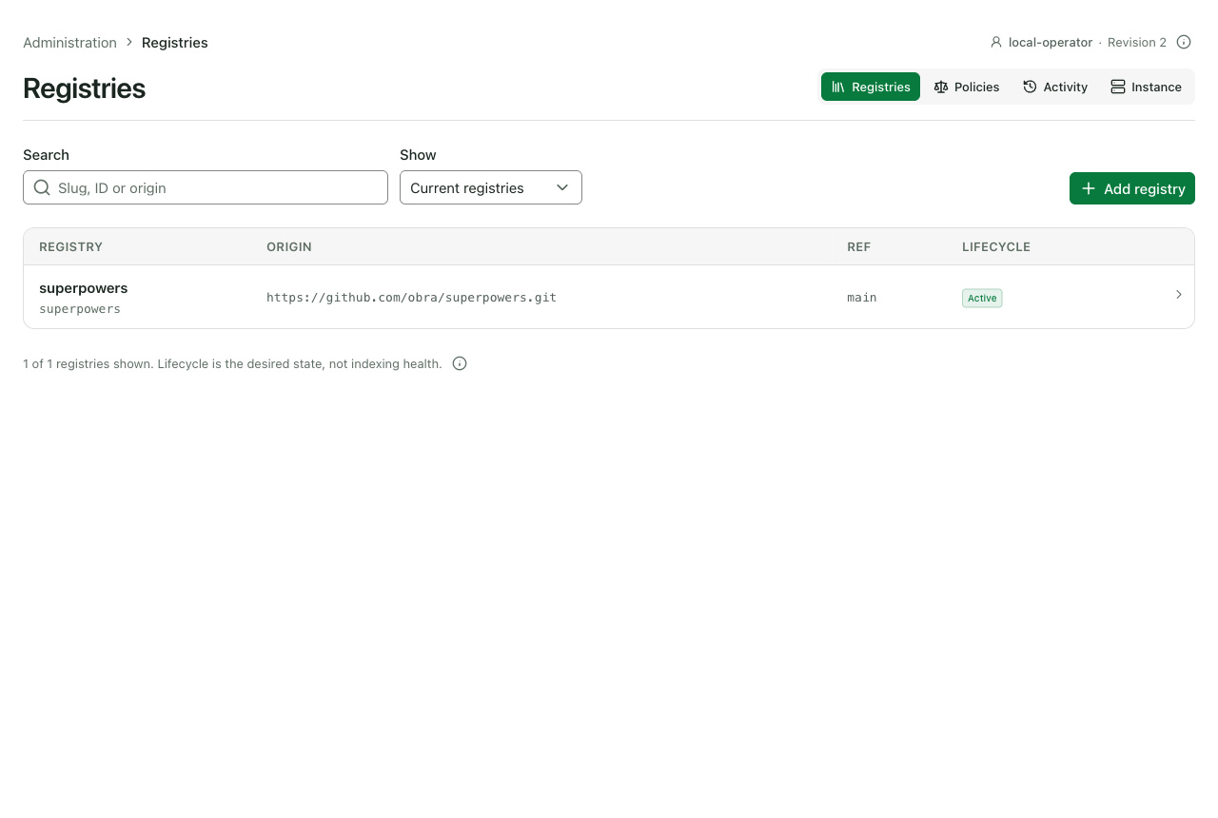Click the monospace superpowers slug text
This screenshot has width=1218, height=818.
(80, 309)
